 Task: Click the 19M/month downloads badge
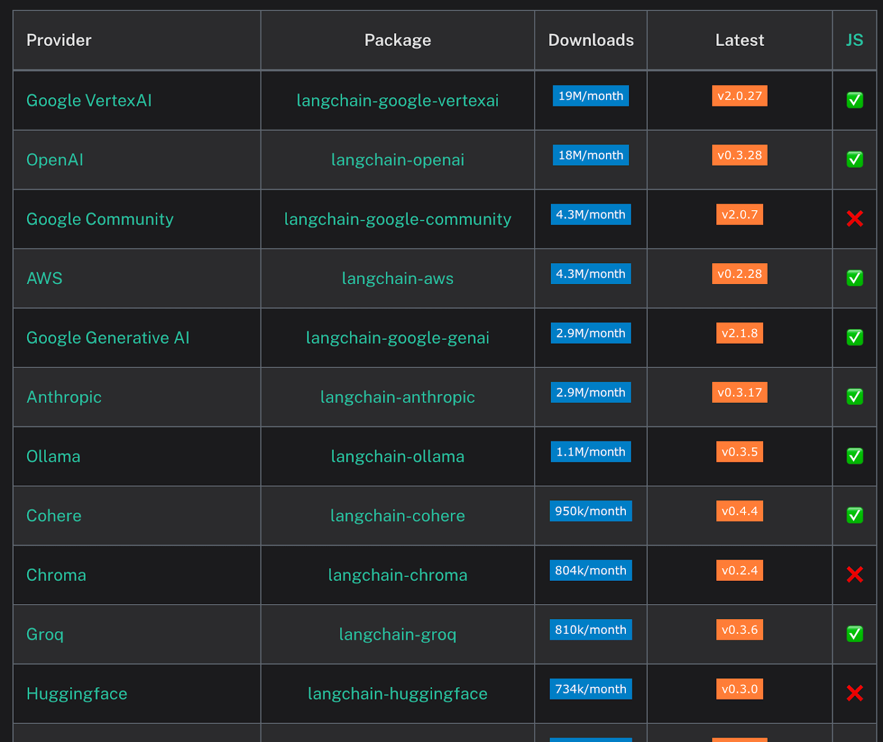click(591, 96)
